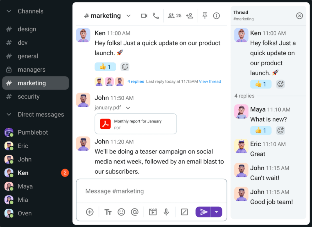Record a voice message
312x227 pixels.
pos(166,212)
